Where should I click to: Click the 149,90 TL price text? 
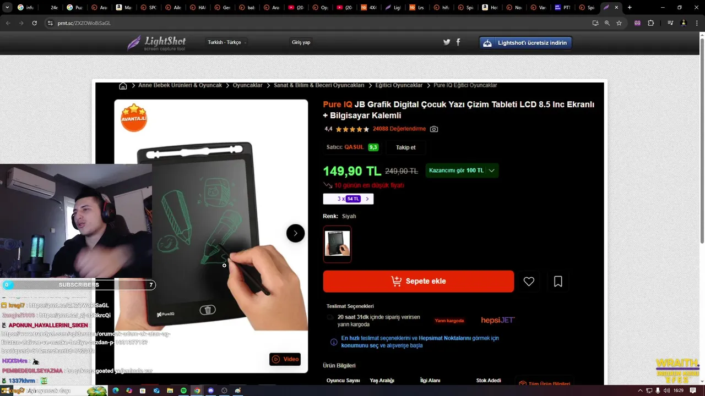click(x=352, y=171)
